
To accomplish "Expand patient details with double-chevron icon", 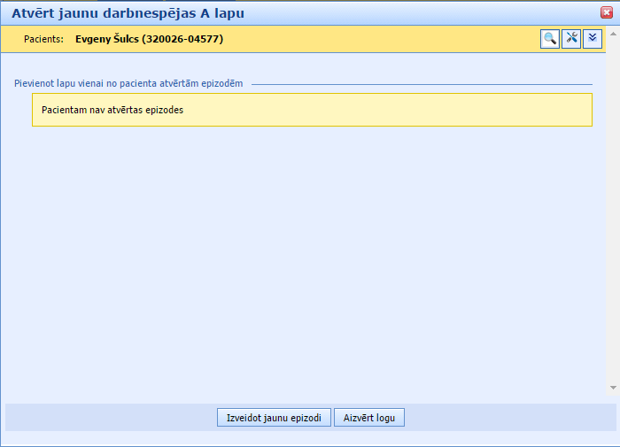I will 593,39.
